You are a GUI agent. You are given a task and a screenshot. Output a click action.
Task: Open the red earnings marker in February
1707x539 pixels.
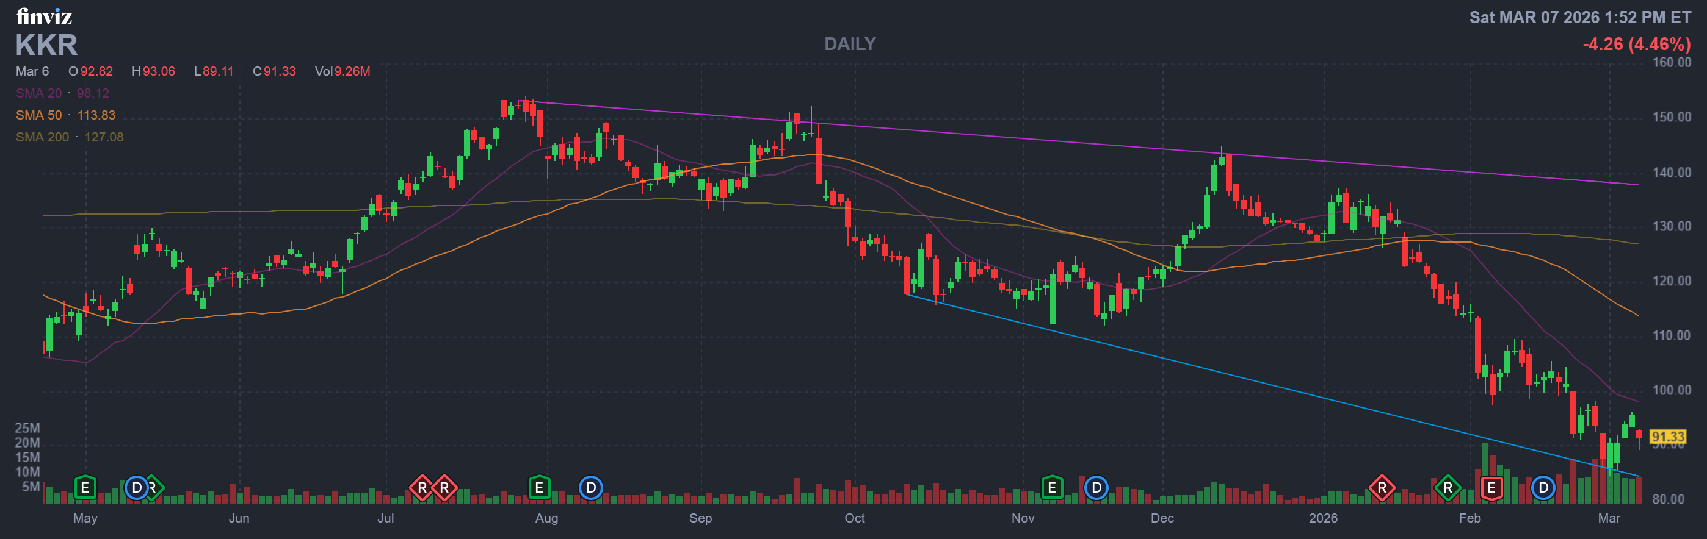[1491, 488]
